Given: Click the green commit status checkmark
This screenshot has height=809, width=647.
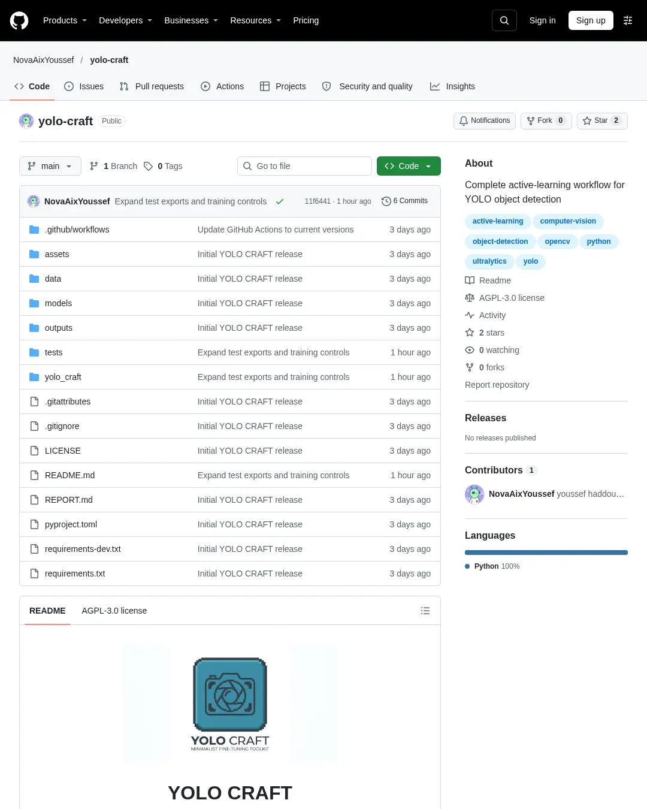Looking at the screenshot, I should pos(279,201).
